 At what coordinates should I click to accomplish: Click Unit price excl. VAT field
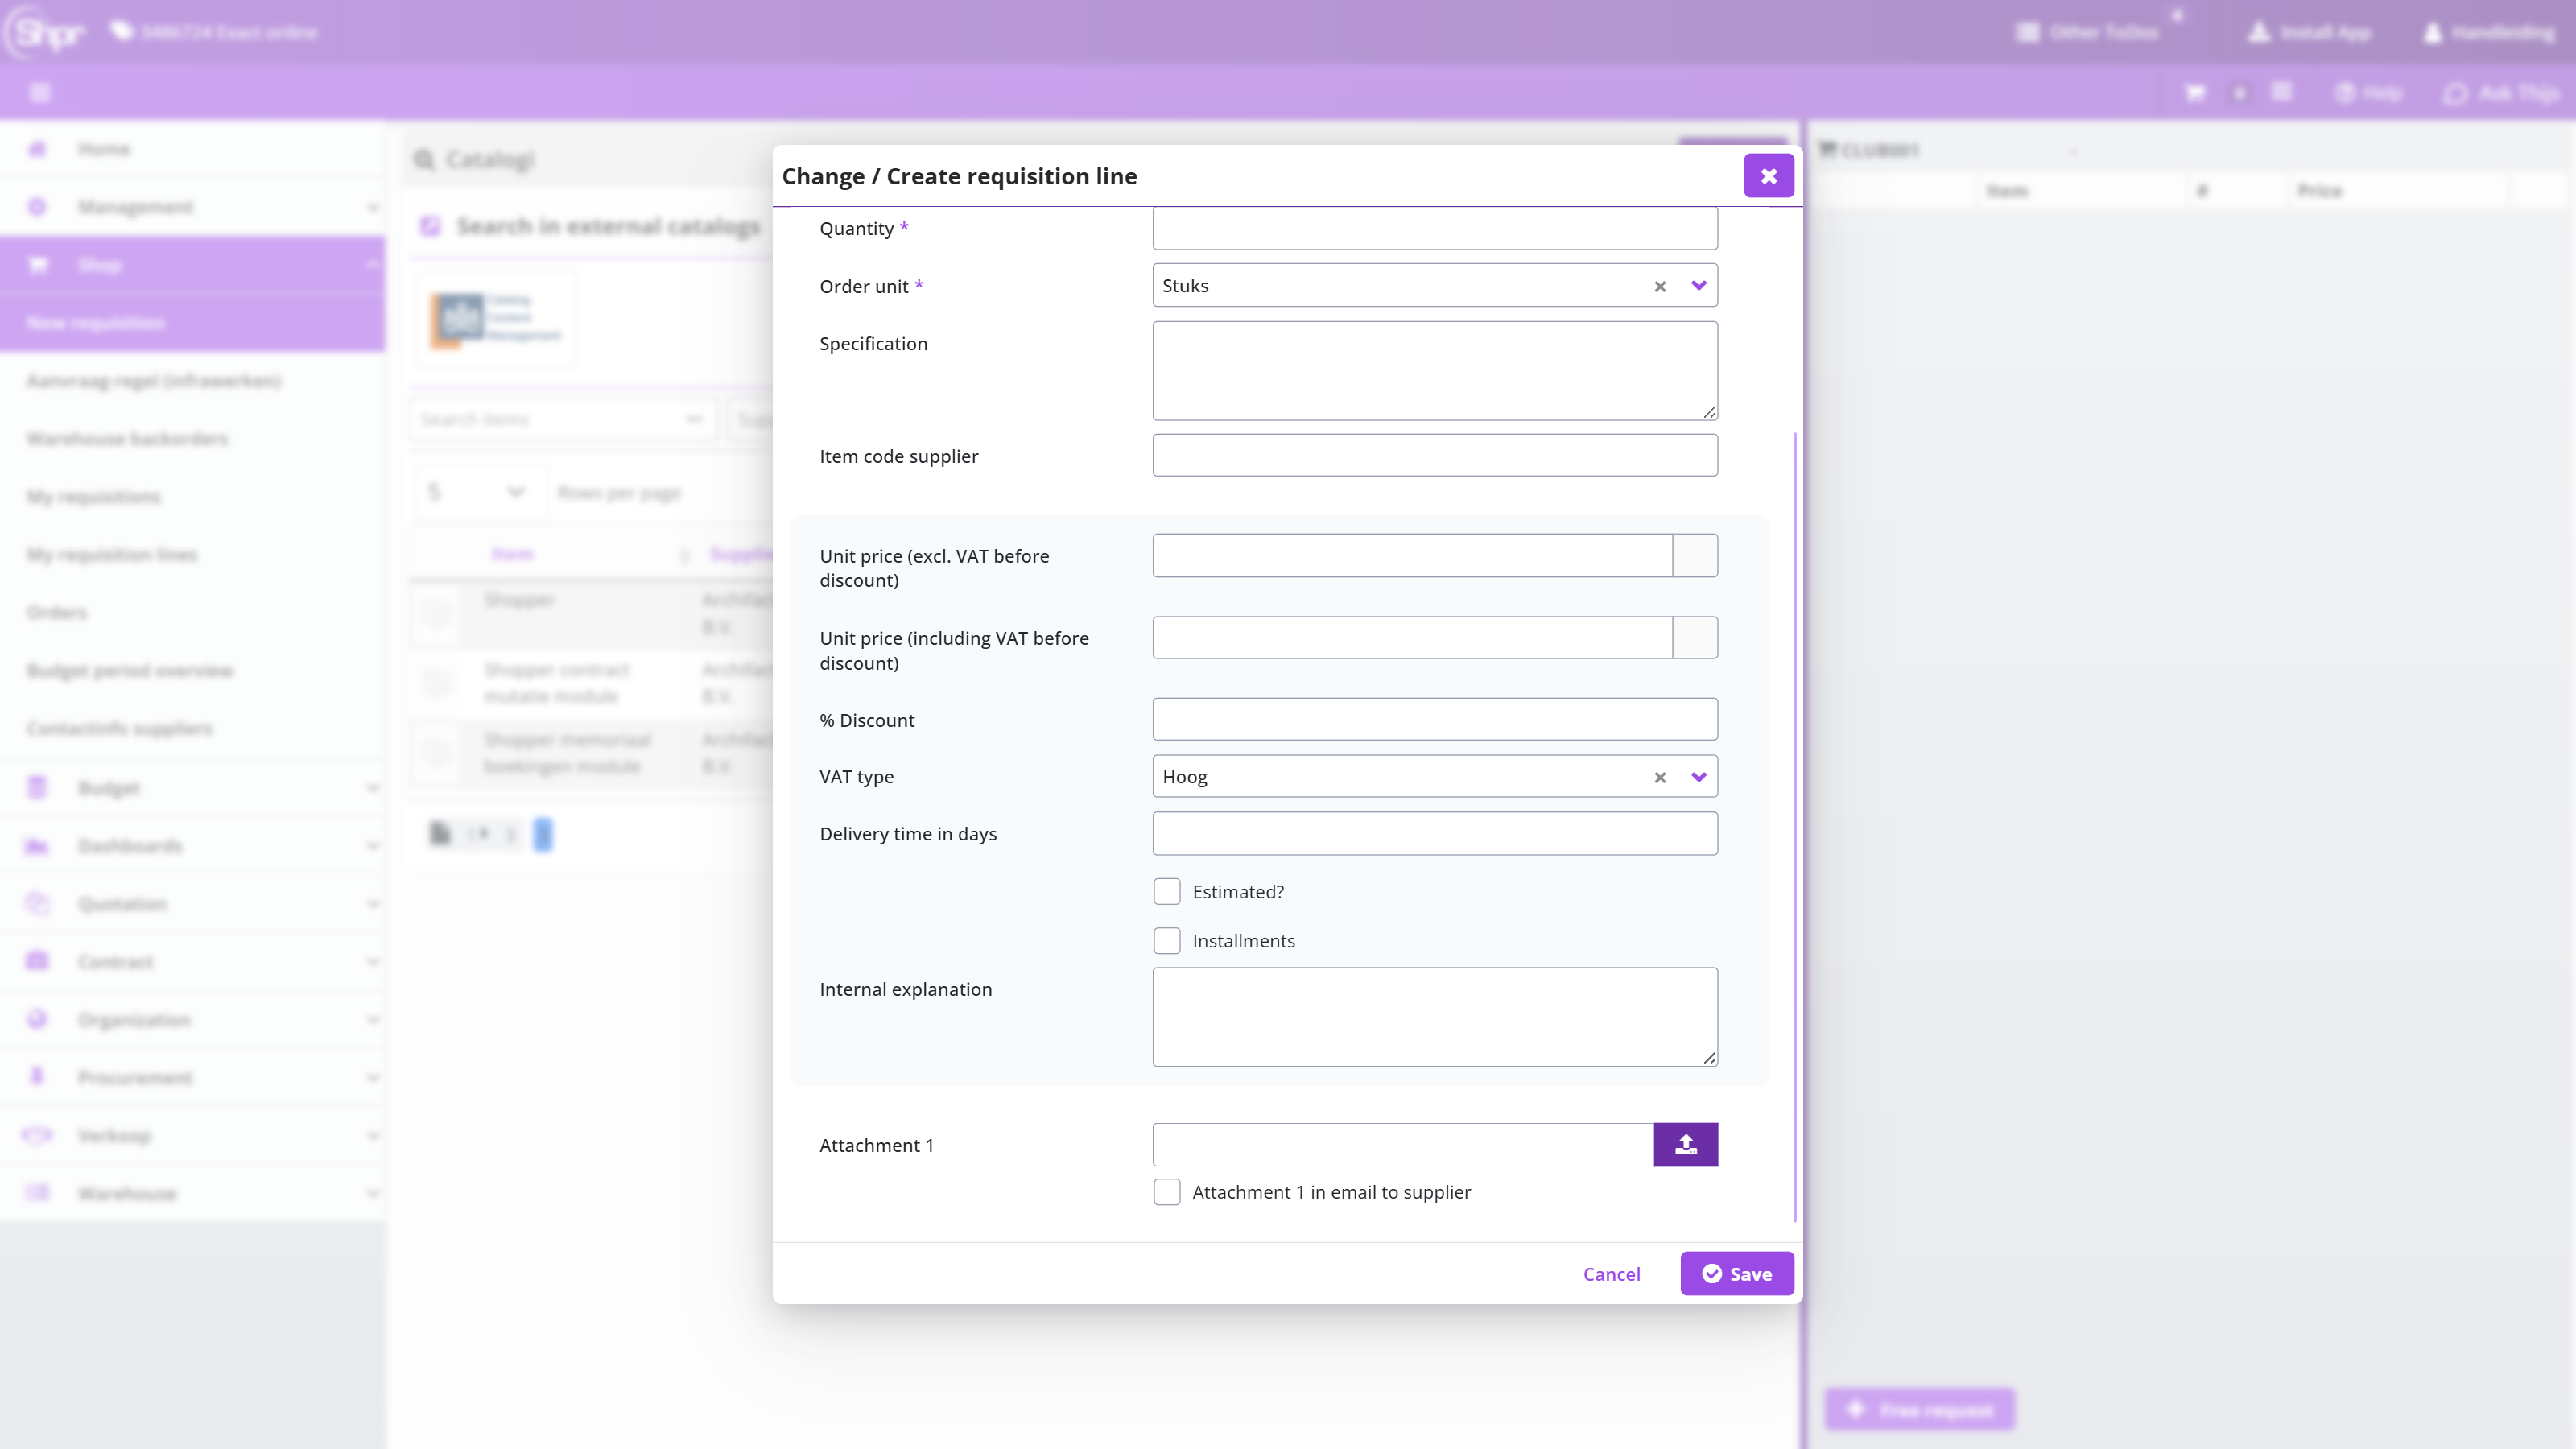pos(1412,555)
